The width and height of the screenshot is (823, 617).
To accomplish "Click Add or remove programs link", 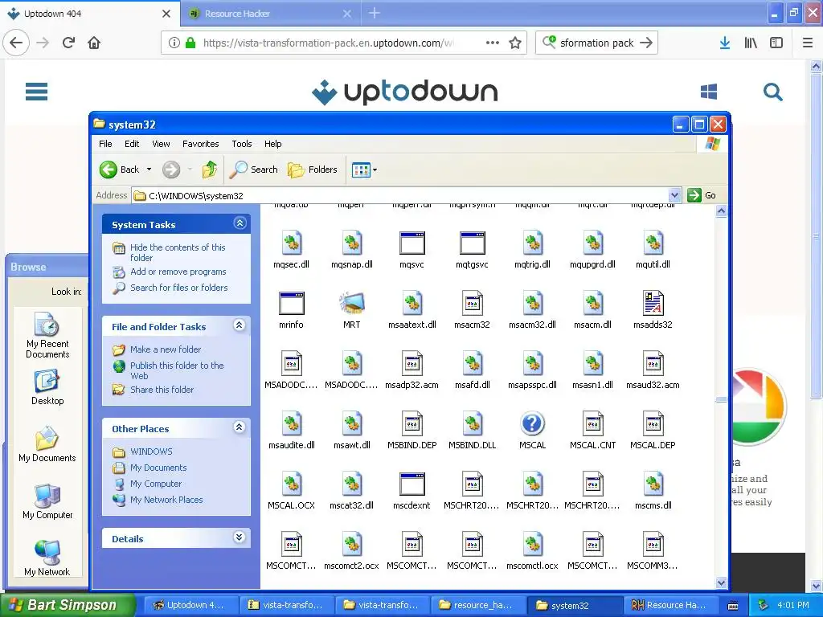I will click(x=178, y=272).
